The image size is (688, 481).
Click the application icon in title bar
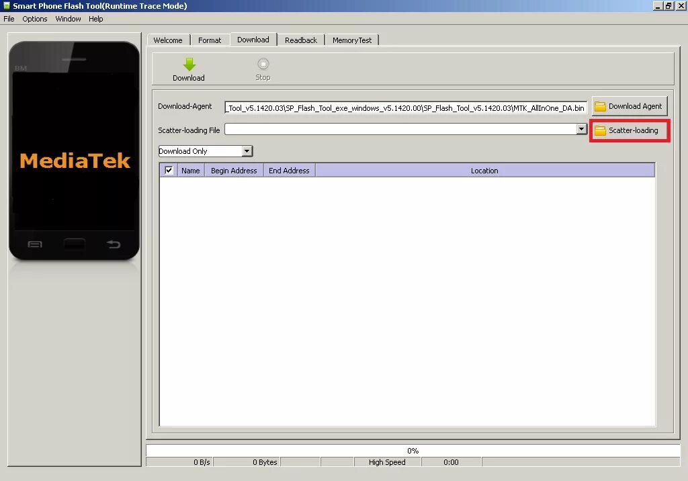[7, 5]
